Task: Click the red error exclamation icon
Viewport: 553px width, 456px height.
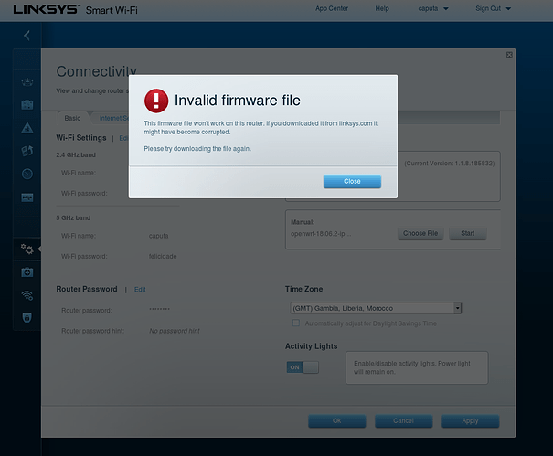Action: tap(156, 101)
